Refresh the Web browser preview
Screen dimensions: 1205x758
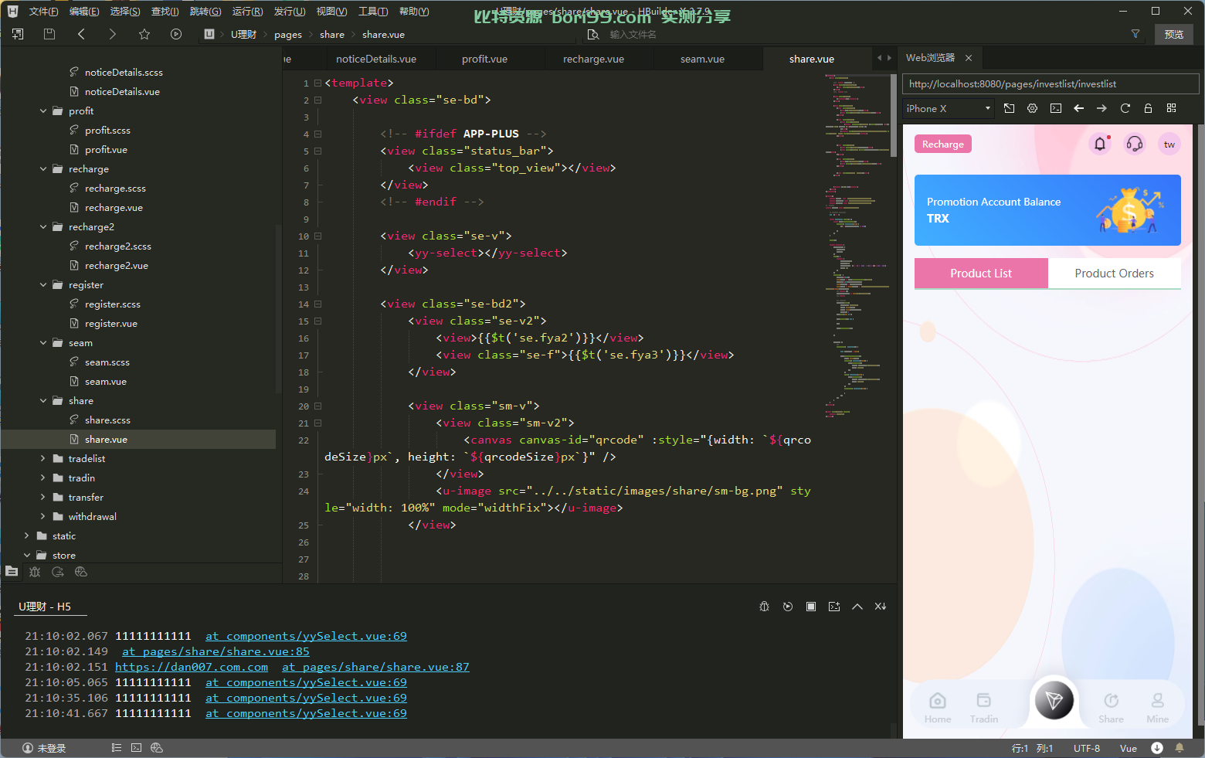point(1125,108)
